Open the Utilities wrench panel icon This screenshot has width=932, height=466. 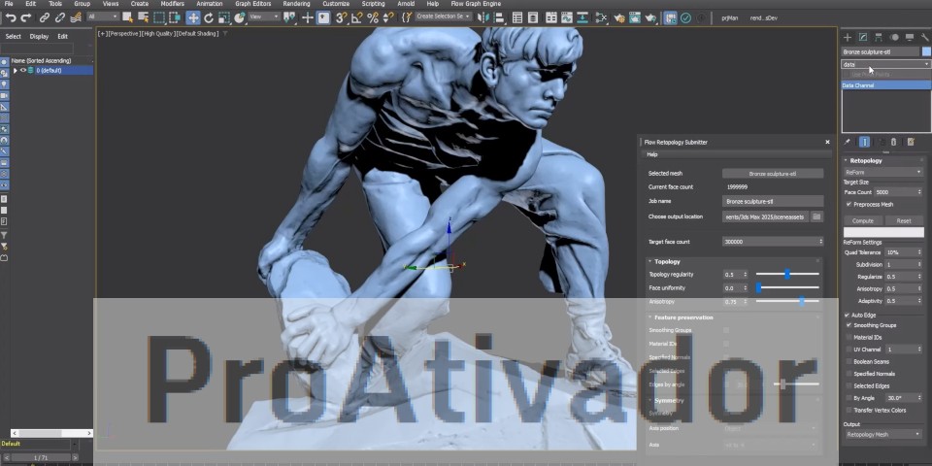tap(925, 37)
